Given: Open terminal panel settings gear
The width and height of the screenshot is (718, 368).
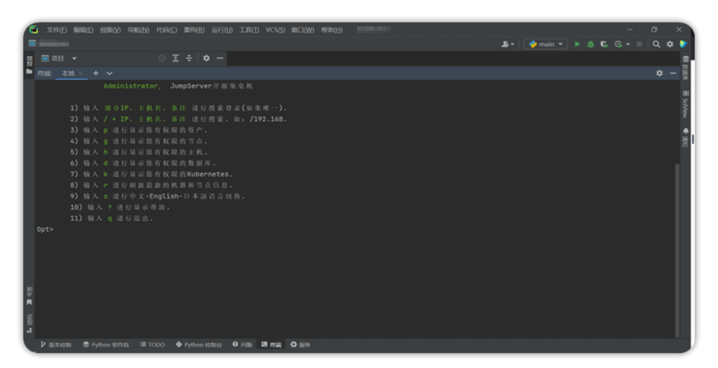Looking at the screenshot, I should click(659, 73).
